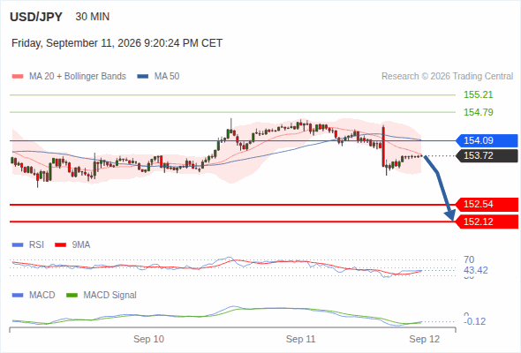Click the USD/JPY chart title

coord(36,17)
